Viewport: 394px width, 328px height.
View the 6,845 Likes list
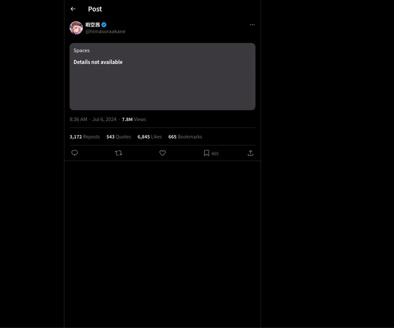point(150,137)
